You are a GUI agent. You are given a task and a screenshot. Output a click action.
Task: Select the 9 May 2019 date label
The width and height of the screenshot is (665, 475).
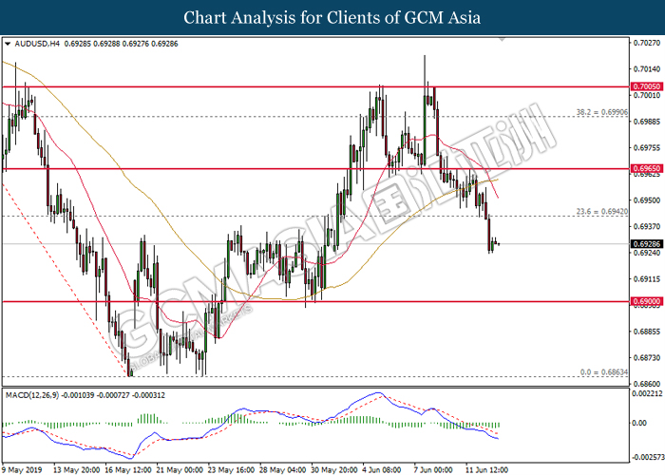[x=21, y=468]
